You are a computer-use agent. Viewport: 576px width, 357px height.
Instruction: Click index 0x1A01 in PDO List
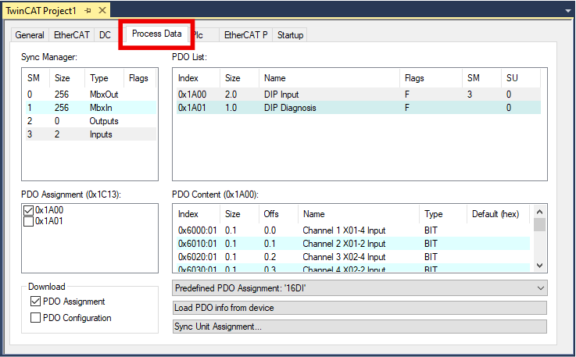[192, 108]
